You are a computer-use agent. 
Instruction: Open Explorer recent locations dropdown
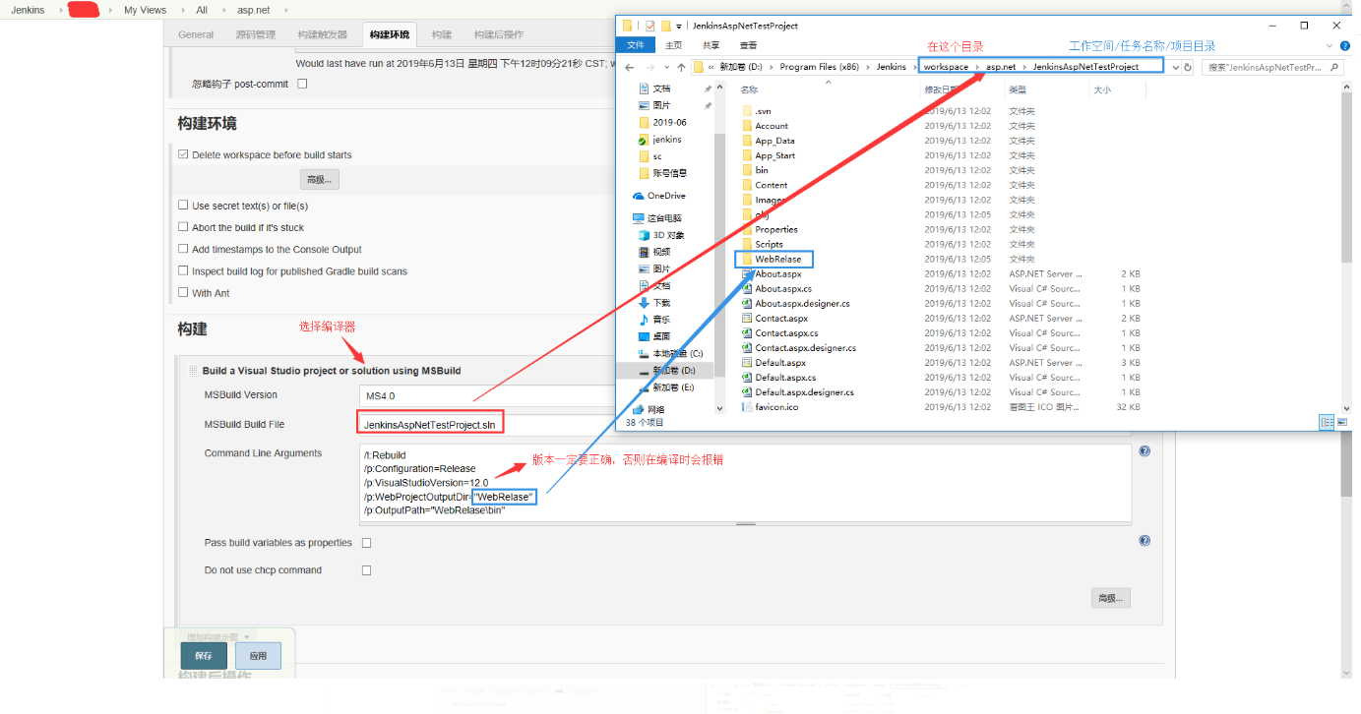click(x=666, y=67)
